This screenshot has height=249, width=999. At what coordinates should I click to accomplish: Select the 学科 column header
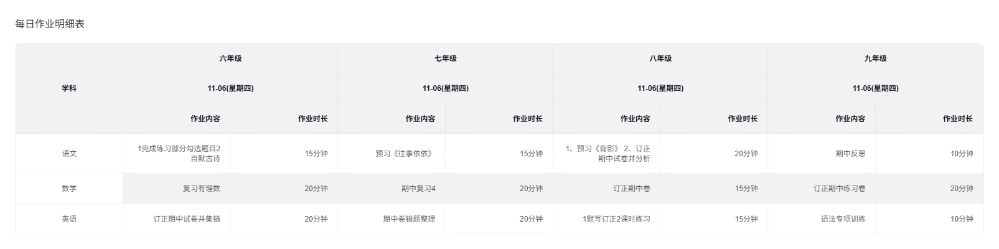(x=69, y=88)
